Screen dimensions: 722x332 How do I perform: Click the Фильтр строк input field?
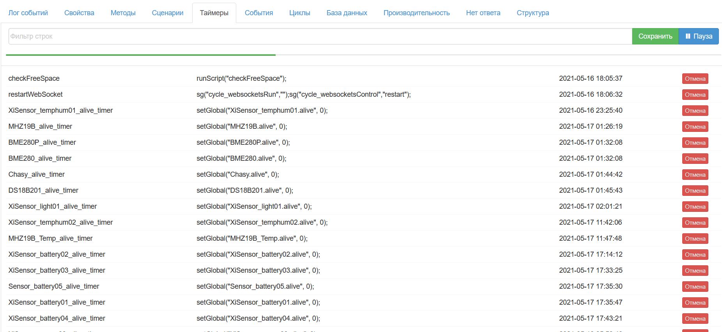320,36
